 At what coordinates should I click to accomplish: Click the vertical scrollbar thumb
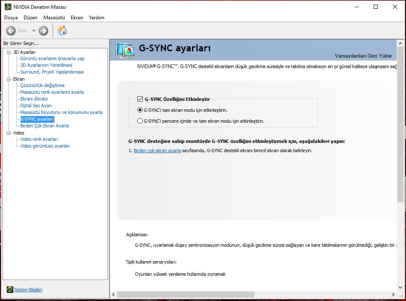point(400,124)
